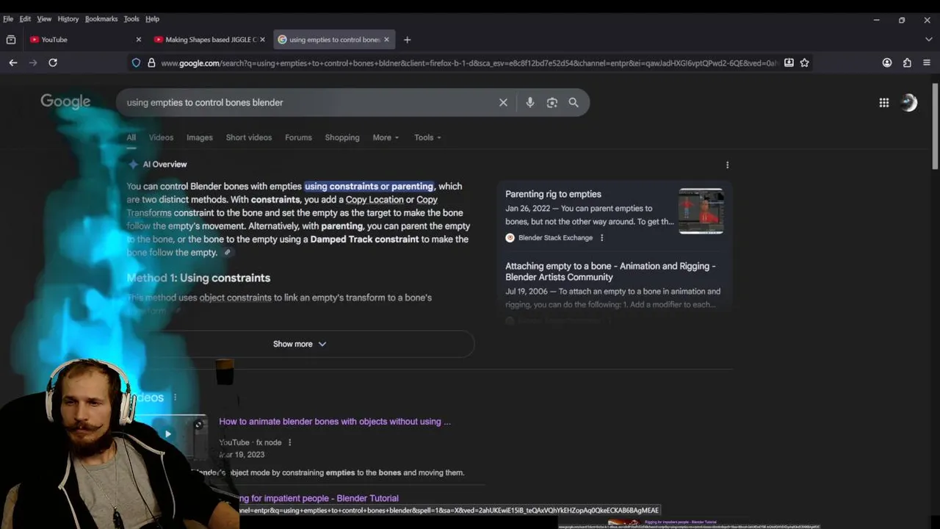Close the Making Shapes based JIGGLE tab

(262, 40)
